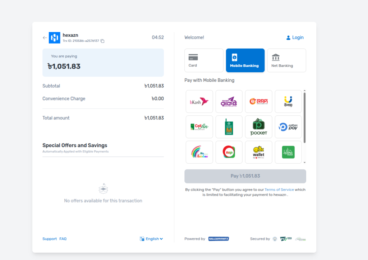
Task: Choose Islamic Wallet option
Action: pos(288,152)
